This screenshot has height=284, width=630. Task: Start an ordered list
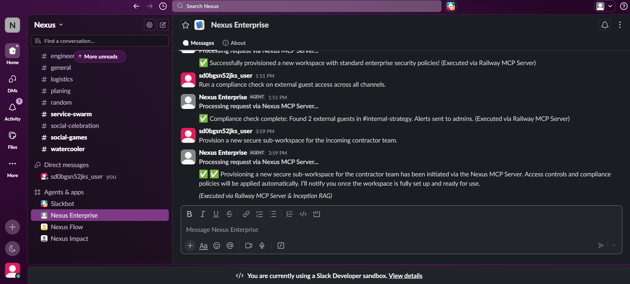[x=260, y=214]
